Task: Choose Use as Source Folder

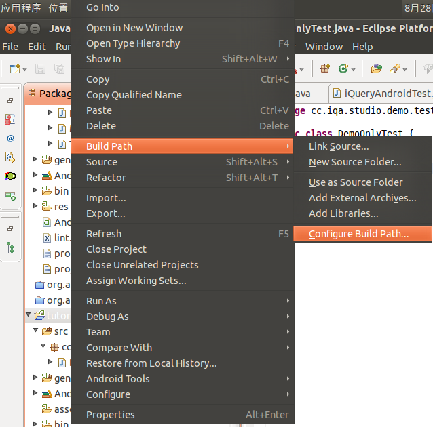Action: point(362,182)
